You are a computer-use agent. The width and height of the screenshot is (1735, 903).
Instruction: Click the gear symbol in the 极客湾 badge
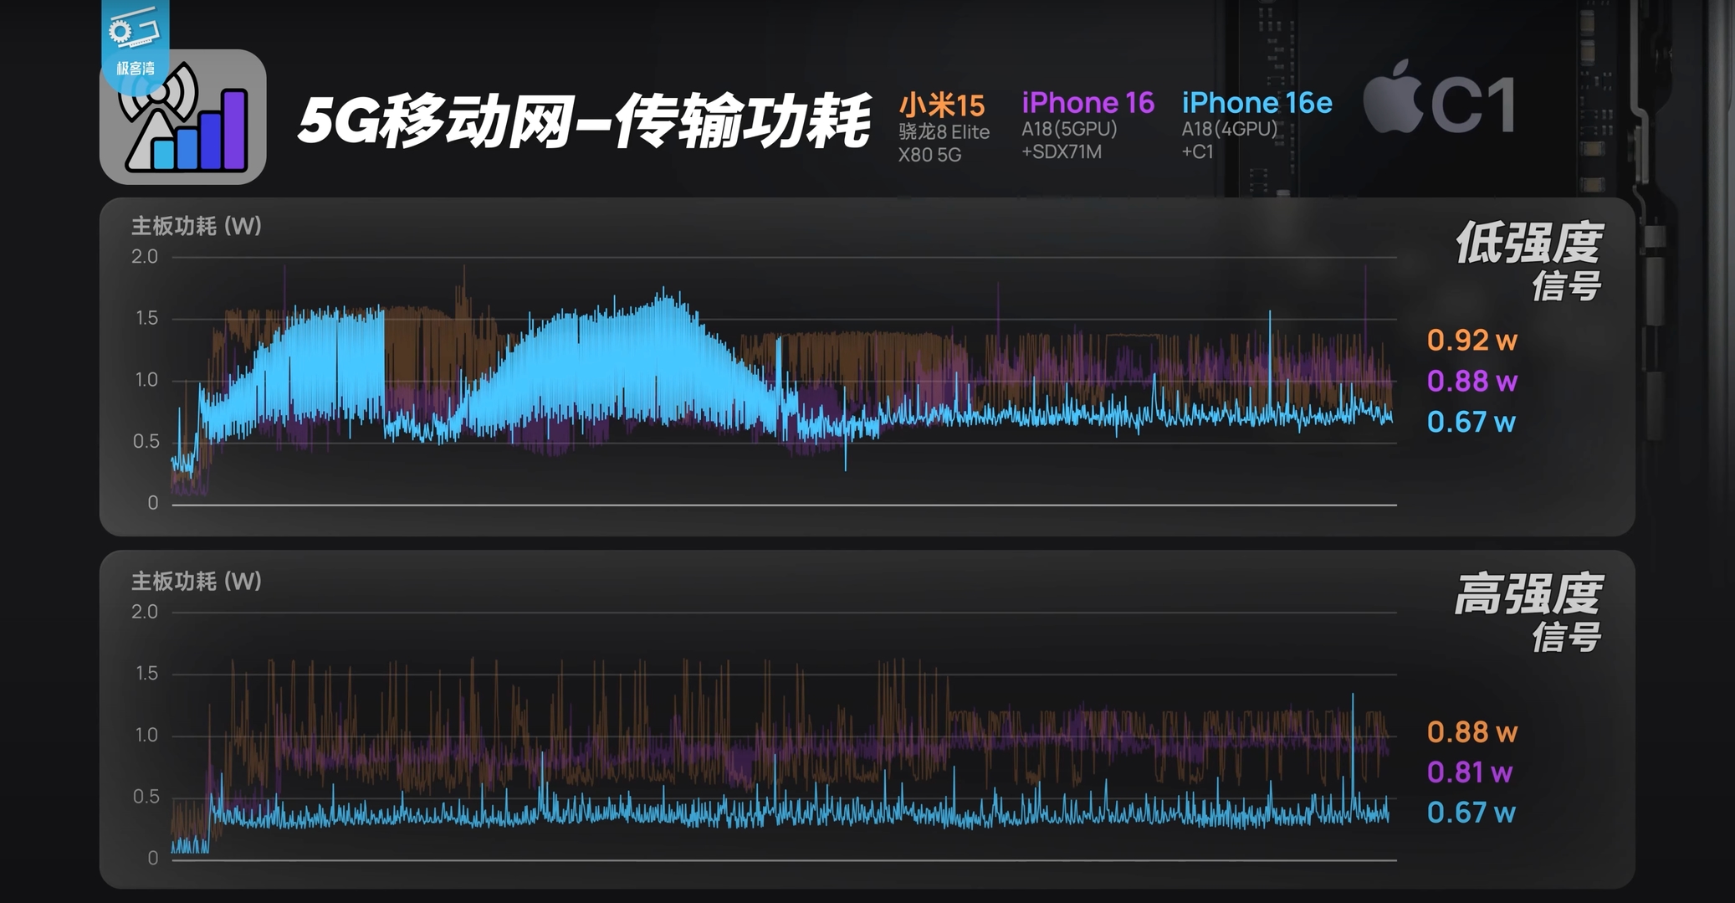pos(119,30)
